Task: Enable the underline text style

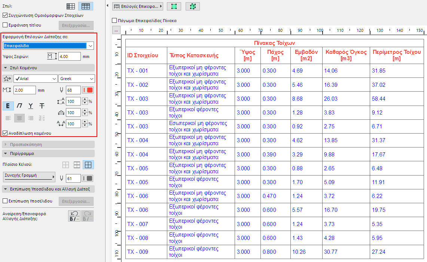Action: click(x=31, y=106)
